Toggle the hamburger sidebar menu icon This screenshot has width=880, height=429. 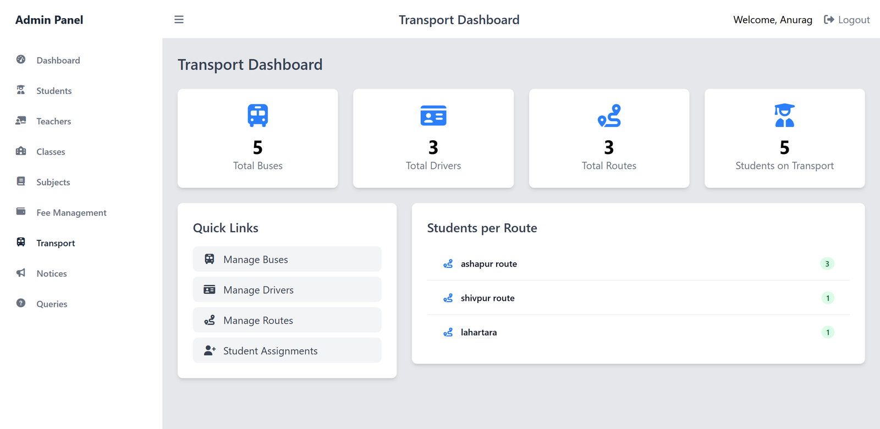(179, 20)
